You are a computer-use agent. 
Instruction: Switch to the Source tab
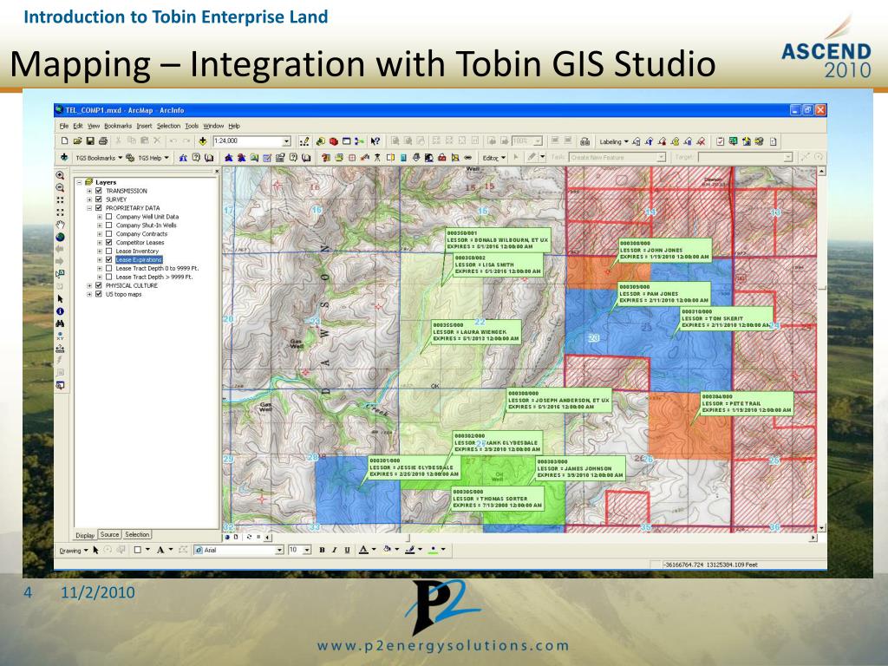[x=109, y=534]
